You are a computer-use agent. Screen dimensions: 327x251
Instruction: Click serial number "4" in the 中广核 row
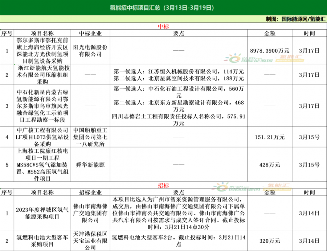7,137
